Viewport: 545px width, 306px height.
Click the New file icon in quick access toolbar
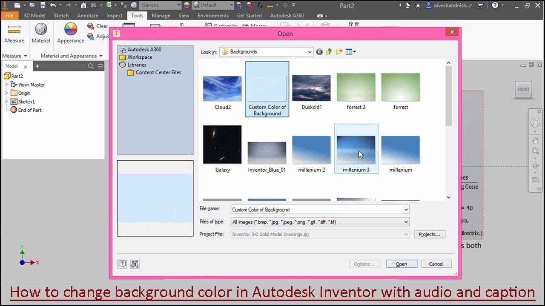17,5
